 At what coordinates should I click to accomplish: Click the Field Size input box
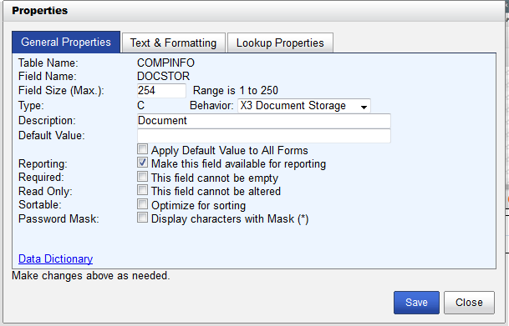161,91
